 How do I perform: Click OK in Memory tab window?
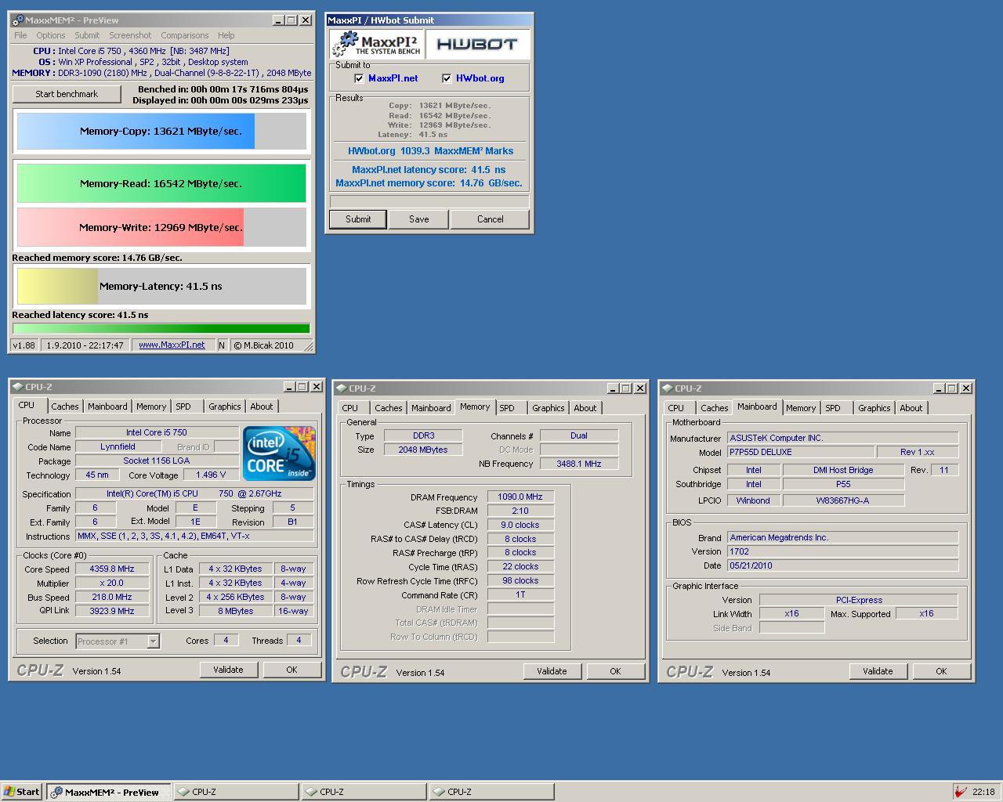pyautogui.click(x=615, y=671)
